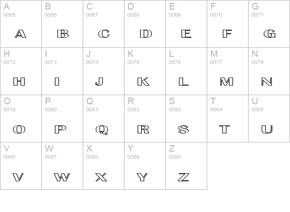Open the G glyph cell labeled 0071
Screen dimensions: 290x212
click(269, 24)
